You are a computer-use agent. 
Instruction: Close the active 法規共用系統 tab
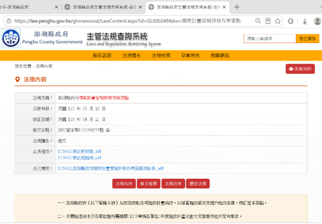[224, 7]
